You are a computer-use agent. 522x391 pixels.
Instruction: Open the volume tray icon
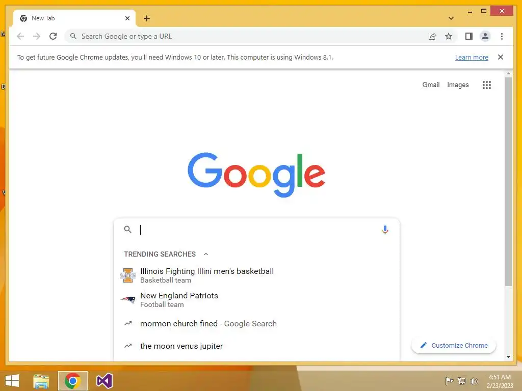point(474,381)
